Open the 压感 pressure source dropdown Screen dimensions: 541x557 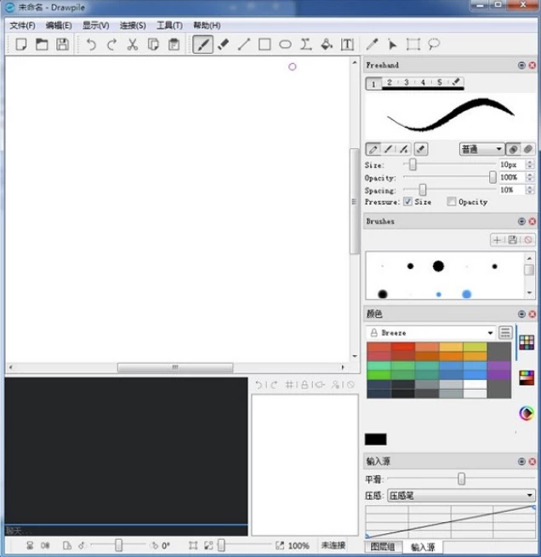[460, 495]
